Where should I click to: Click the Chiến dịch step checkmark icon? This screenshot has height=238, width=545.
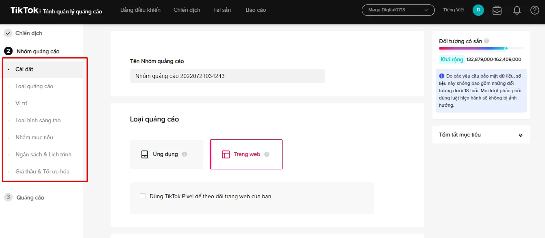coord(8,33)
